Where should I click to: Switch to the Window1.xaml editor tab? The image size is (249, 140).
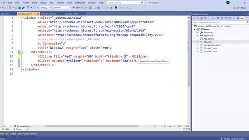click(72, 14)
